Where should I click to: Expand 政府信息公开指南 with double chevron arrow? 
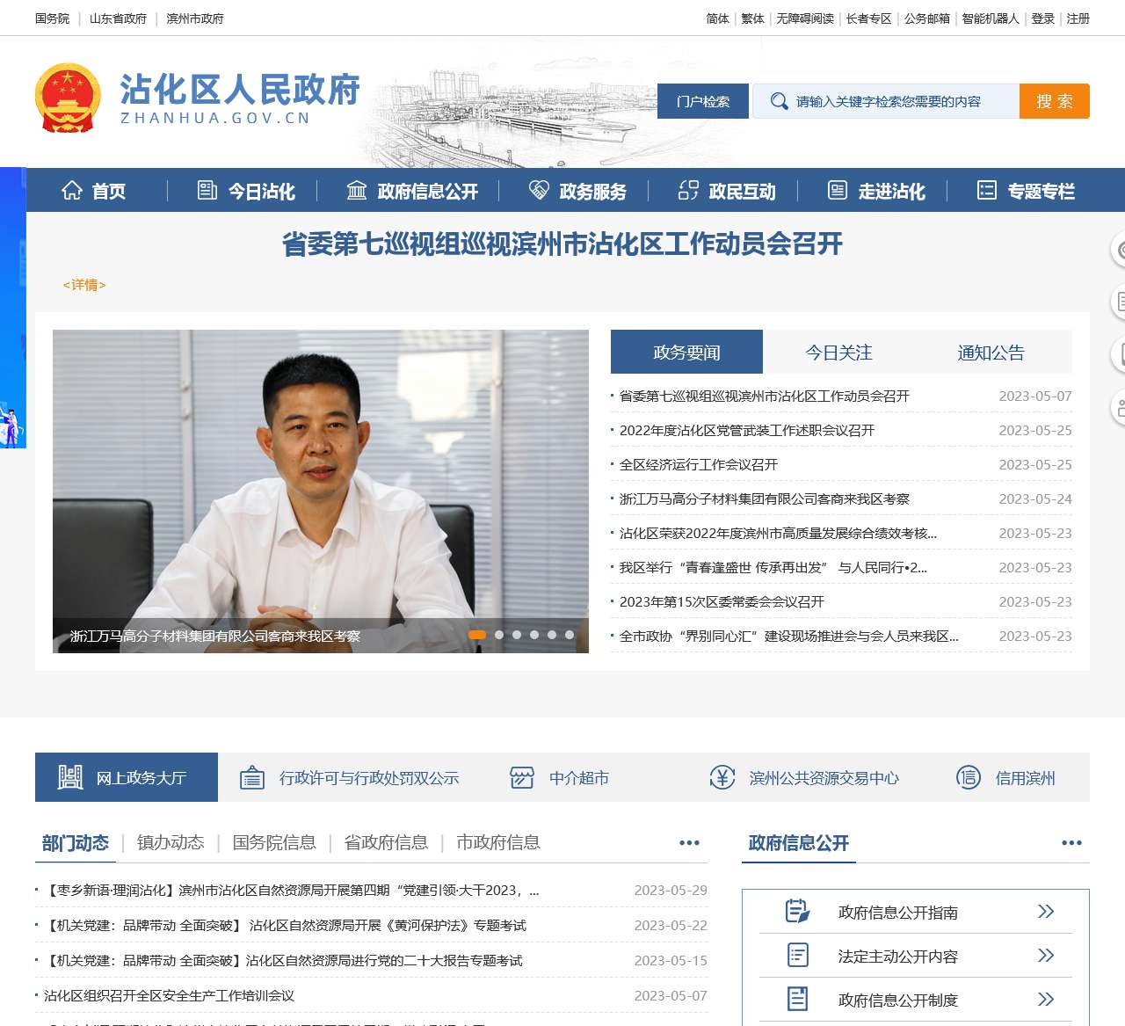pyautogui.click(x=1045, y=912)
